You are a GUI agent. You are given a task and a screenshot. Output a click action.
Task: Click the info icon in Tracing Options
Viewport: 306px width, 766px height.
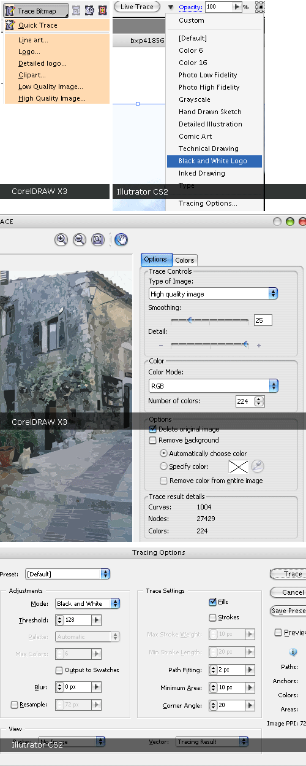click(x=293, y=652)
